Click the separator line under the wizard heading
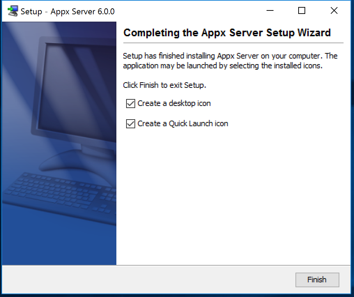354x297 pixels. point(233,43)
